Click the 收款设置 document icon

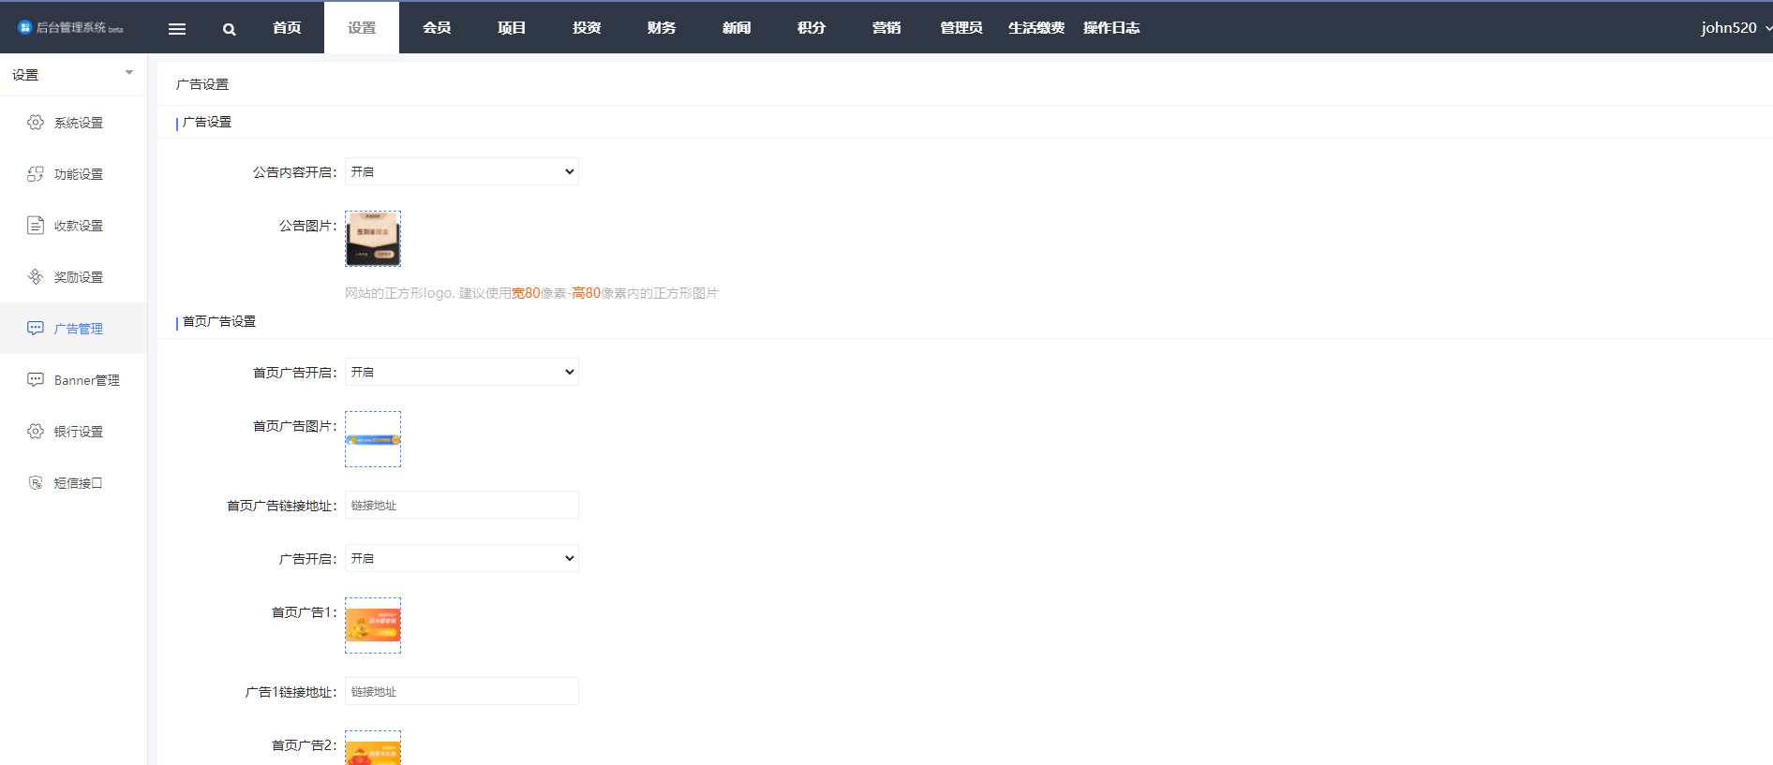pyautogui.click(x=36, y=226)
